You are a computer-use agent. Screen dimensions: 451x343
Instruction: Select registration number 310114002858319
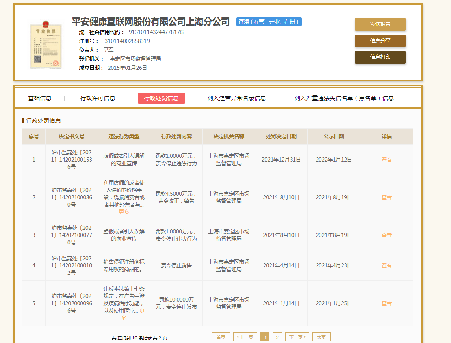click(x=127, y=41)
